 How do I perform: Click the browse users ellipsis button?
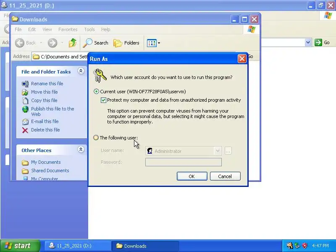228,151
